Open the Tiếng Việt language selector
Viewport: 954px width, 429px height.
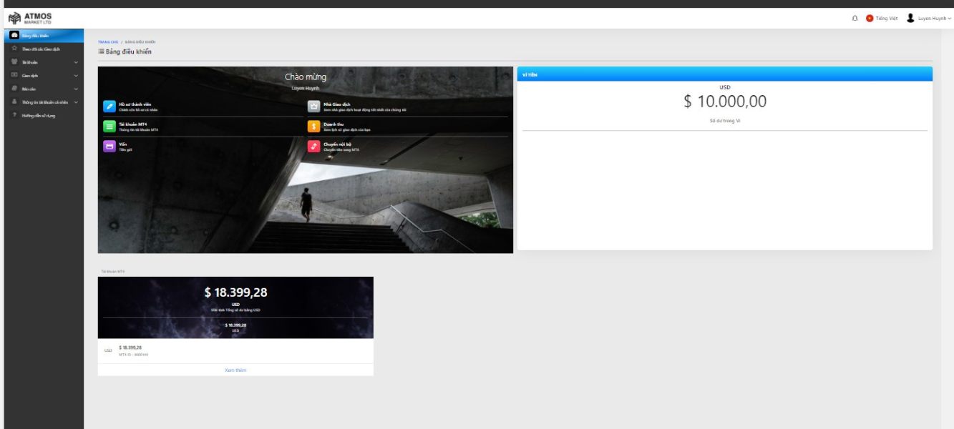point(882,18)
